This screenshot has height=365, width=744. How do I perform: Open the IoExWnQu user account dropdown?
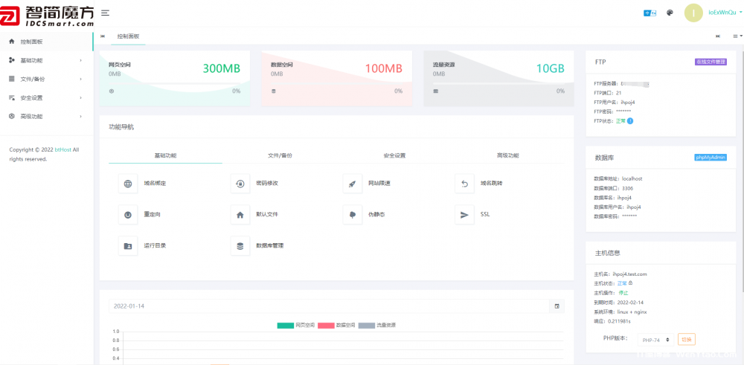click(721, 13)
